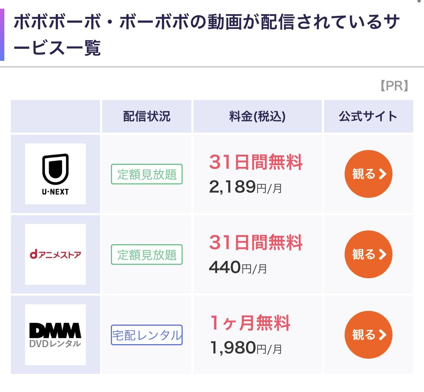Open U-NEXT via its 観る button
The width and height of the screenshot is (424, 392).
coord(368,174)
